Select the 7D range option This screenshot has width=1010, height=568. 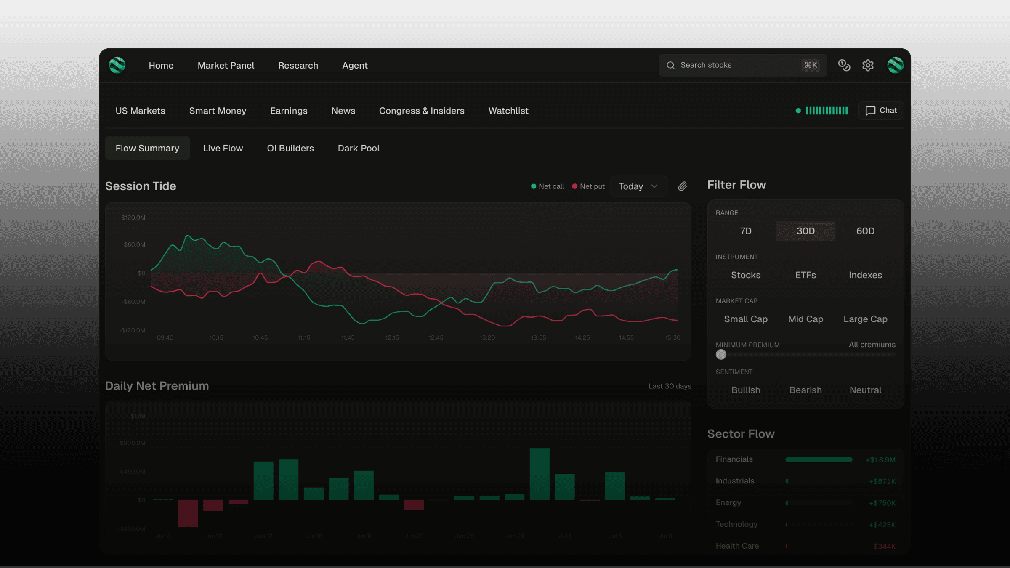pos(746,231)
